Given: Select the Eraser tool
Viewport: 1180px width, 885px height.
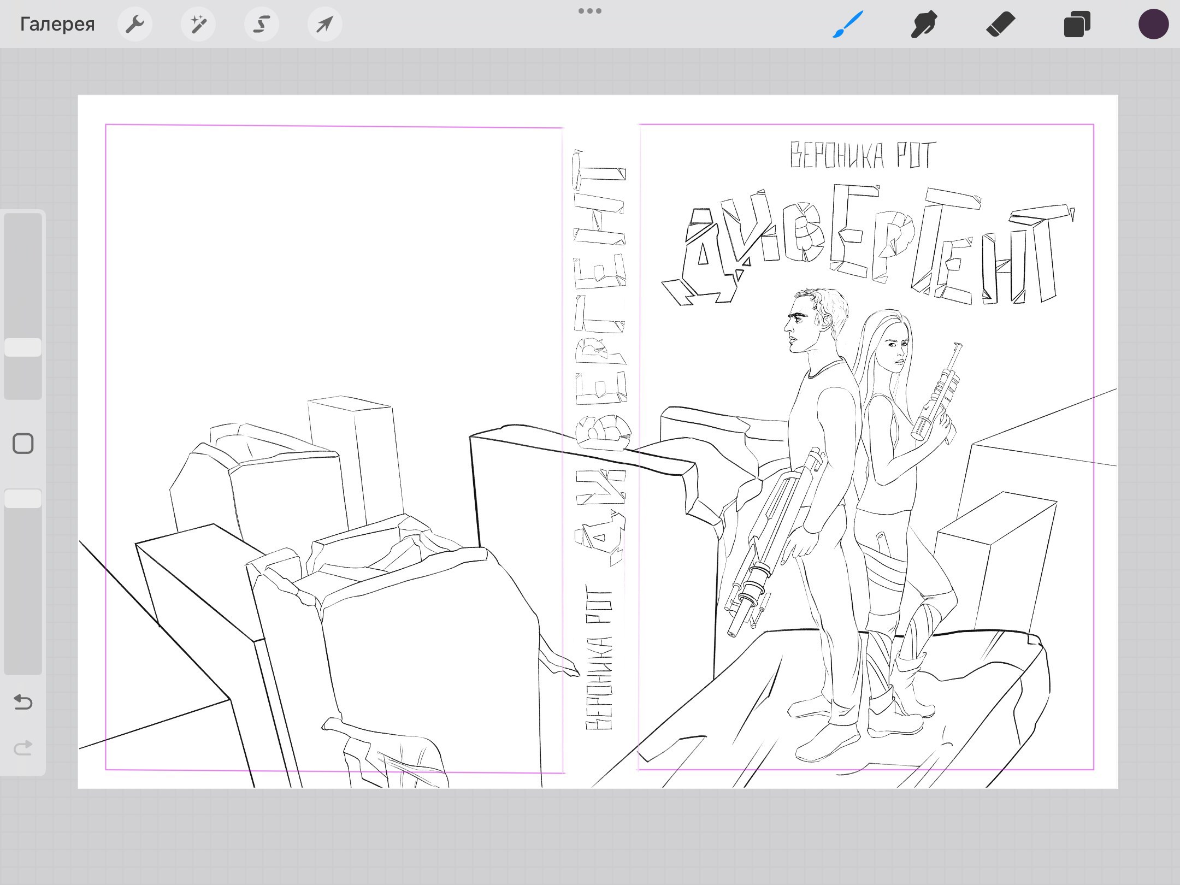Looking at the screenshot, I should pos(1000,24).
